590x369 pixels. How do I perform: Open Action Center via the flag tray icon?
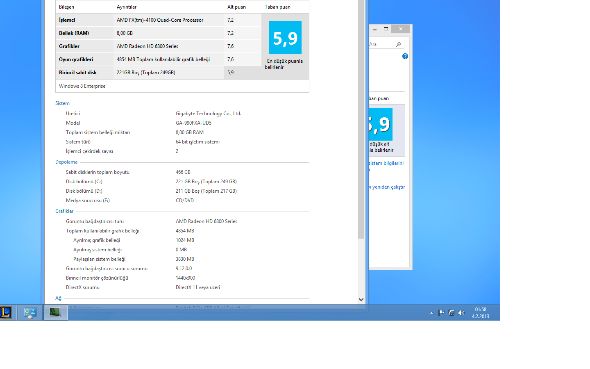tap(441, 312)
